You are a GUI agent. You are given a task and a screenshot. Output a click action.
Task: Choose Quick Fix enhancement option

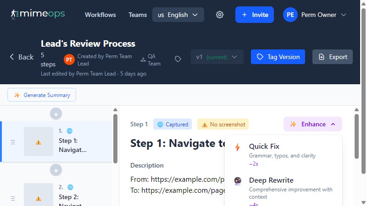click(284, 154)
